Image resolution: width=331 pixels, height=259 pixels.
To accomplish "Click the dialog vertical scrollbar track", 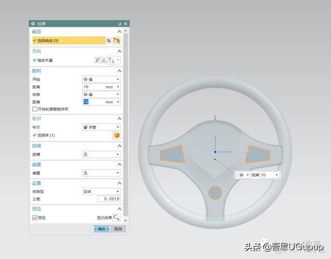I will point(126,125).
